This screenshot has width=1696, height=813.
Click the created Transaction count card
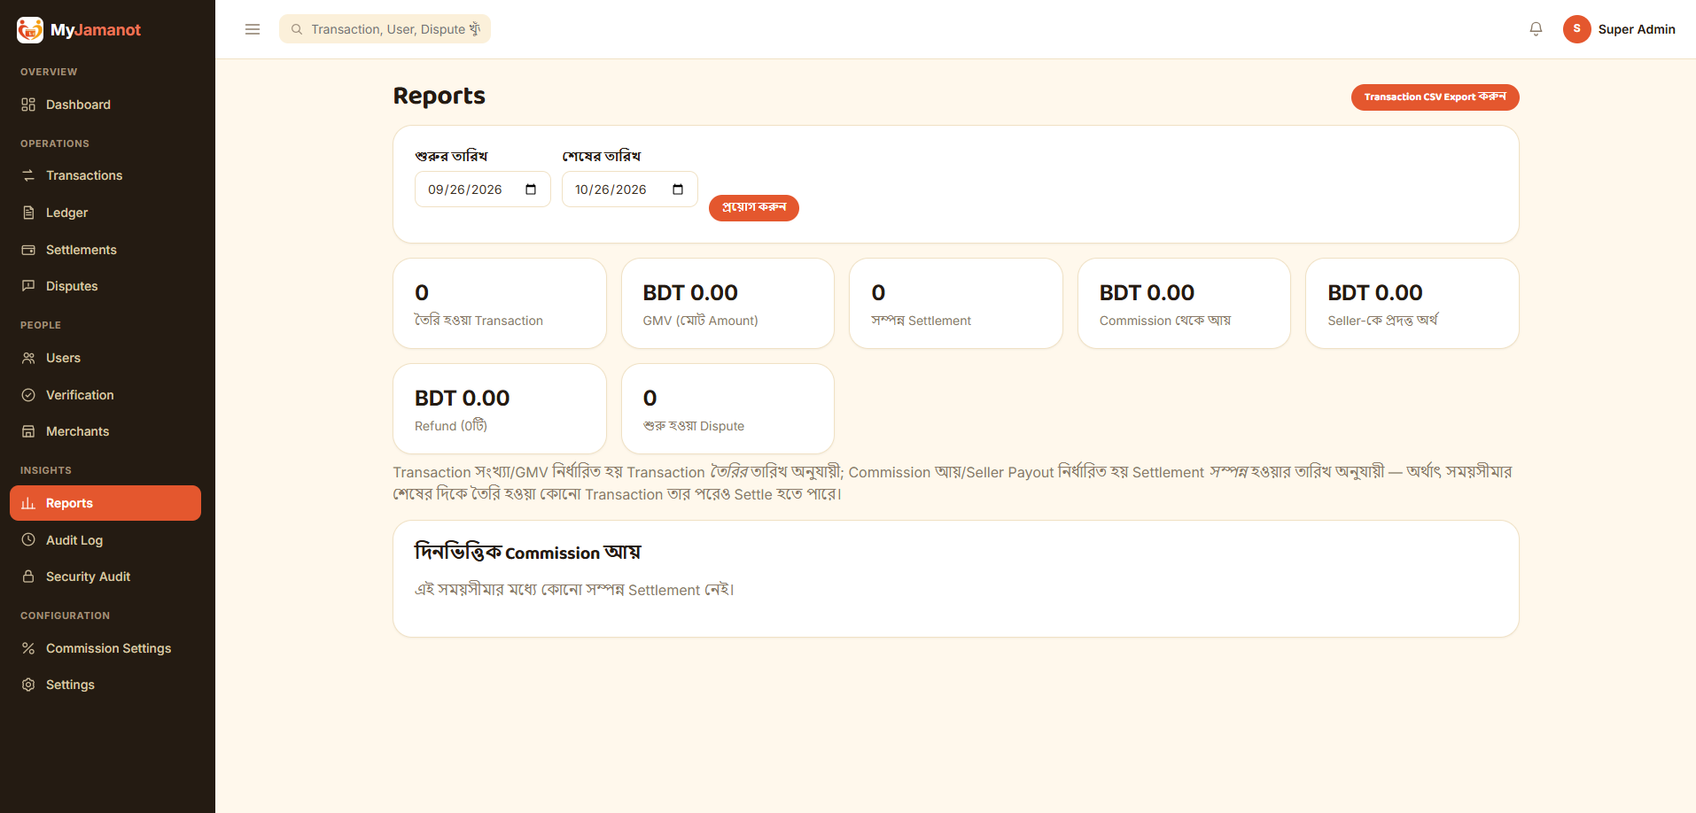point(500,304)
